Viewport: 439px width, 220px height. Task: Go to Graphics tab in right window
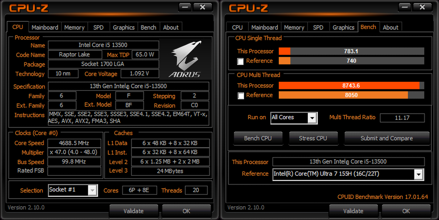[343, 27]
